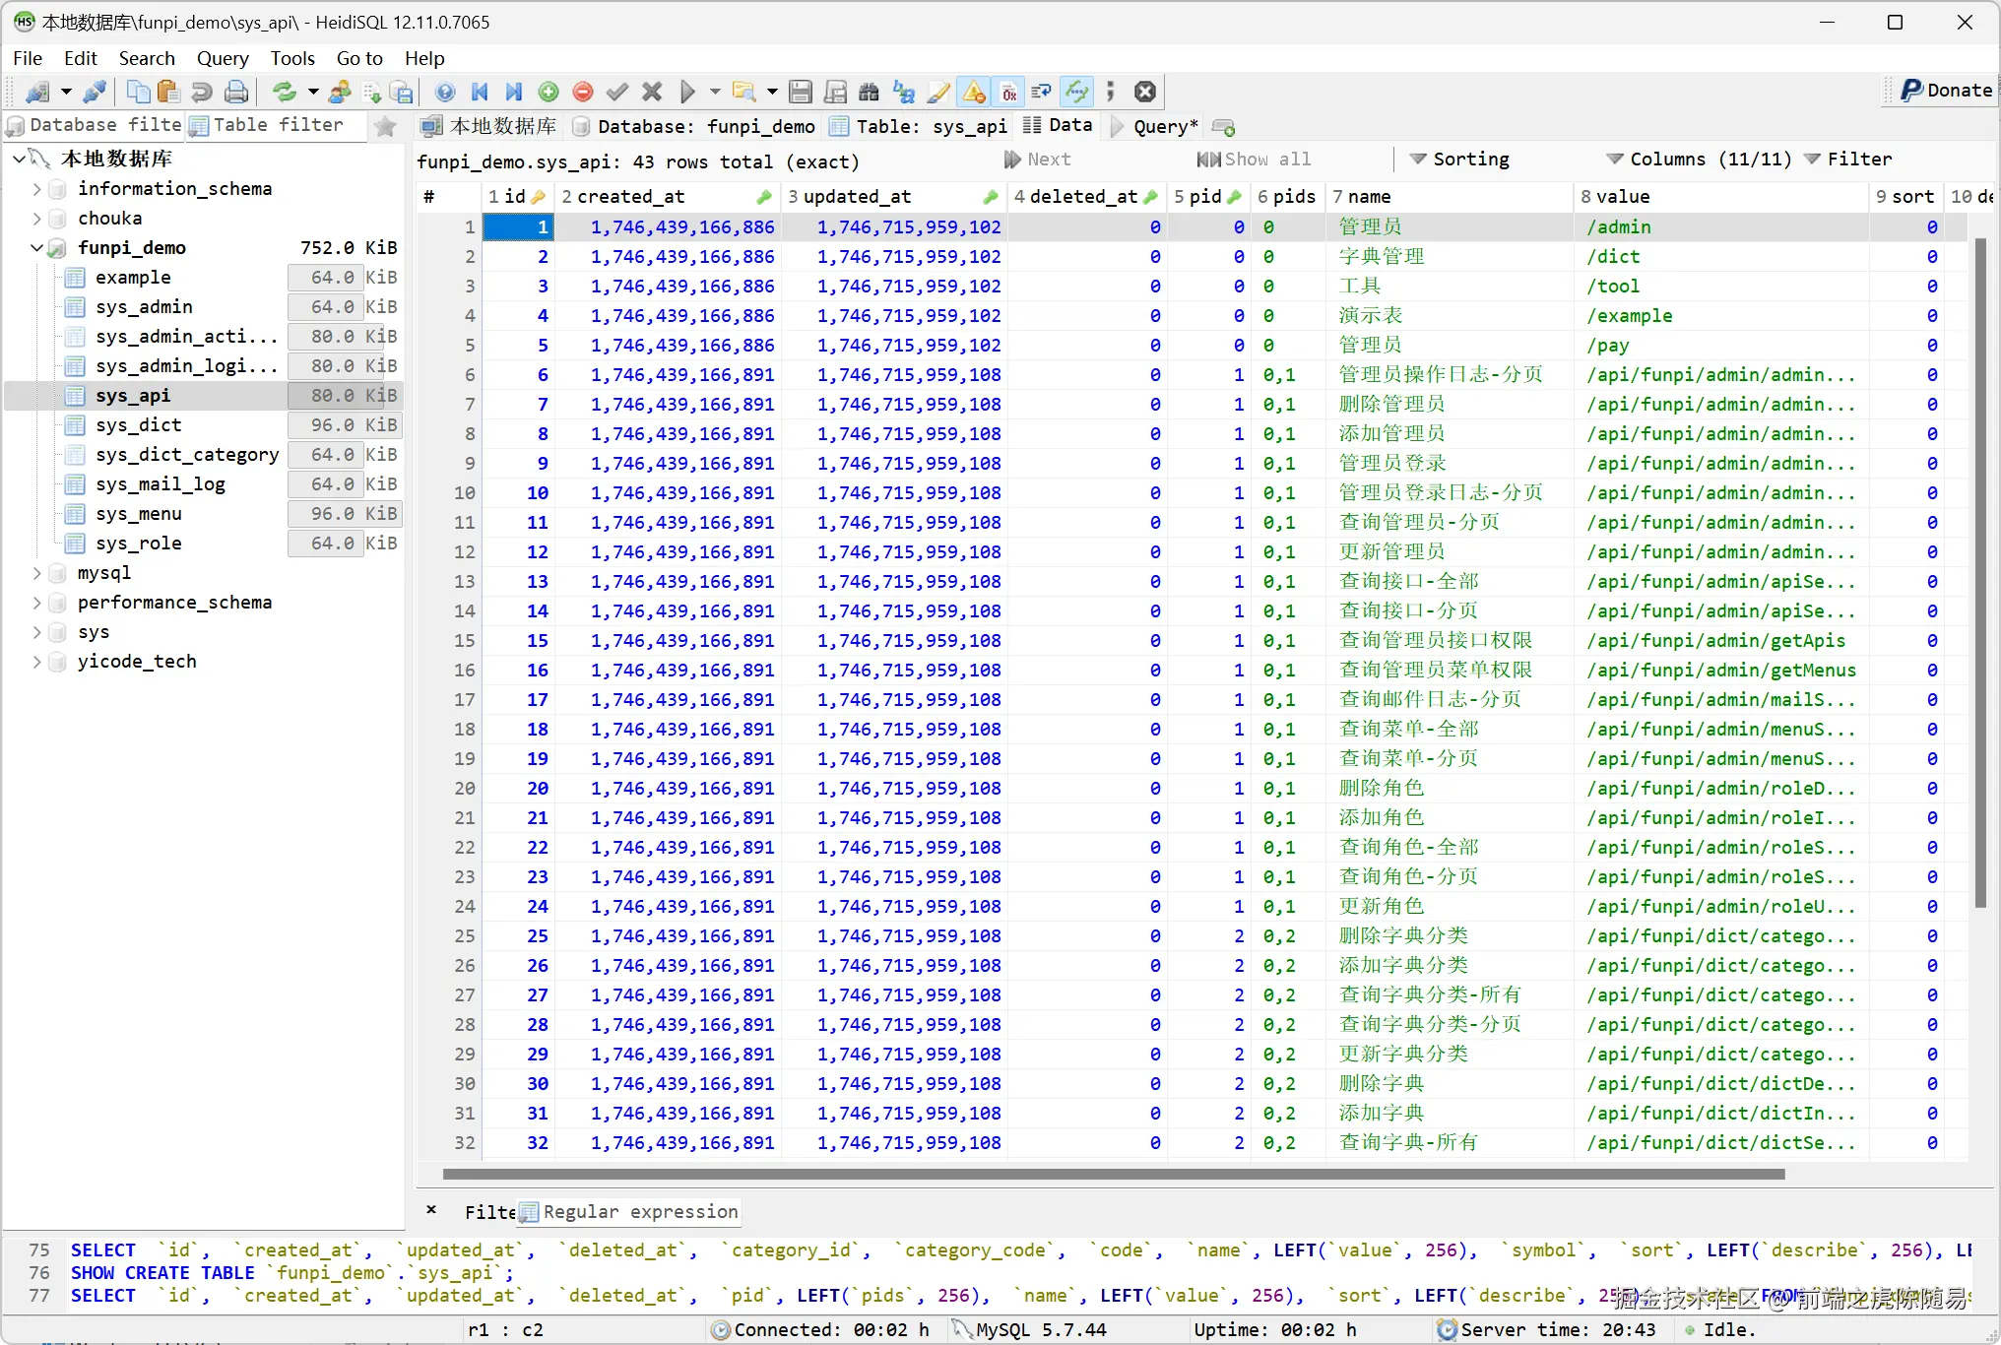
Task: Click the Run query play icon
Action: pyautogui.click(x=687, y=93)
